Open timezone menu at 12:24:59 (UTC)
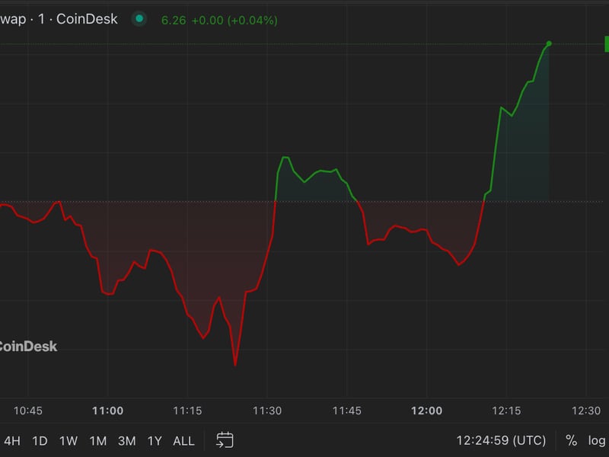Image resolution: width=609 pixels, height=457 pixels. point(500,440)
